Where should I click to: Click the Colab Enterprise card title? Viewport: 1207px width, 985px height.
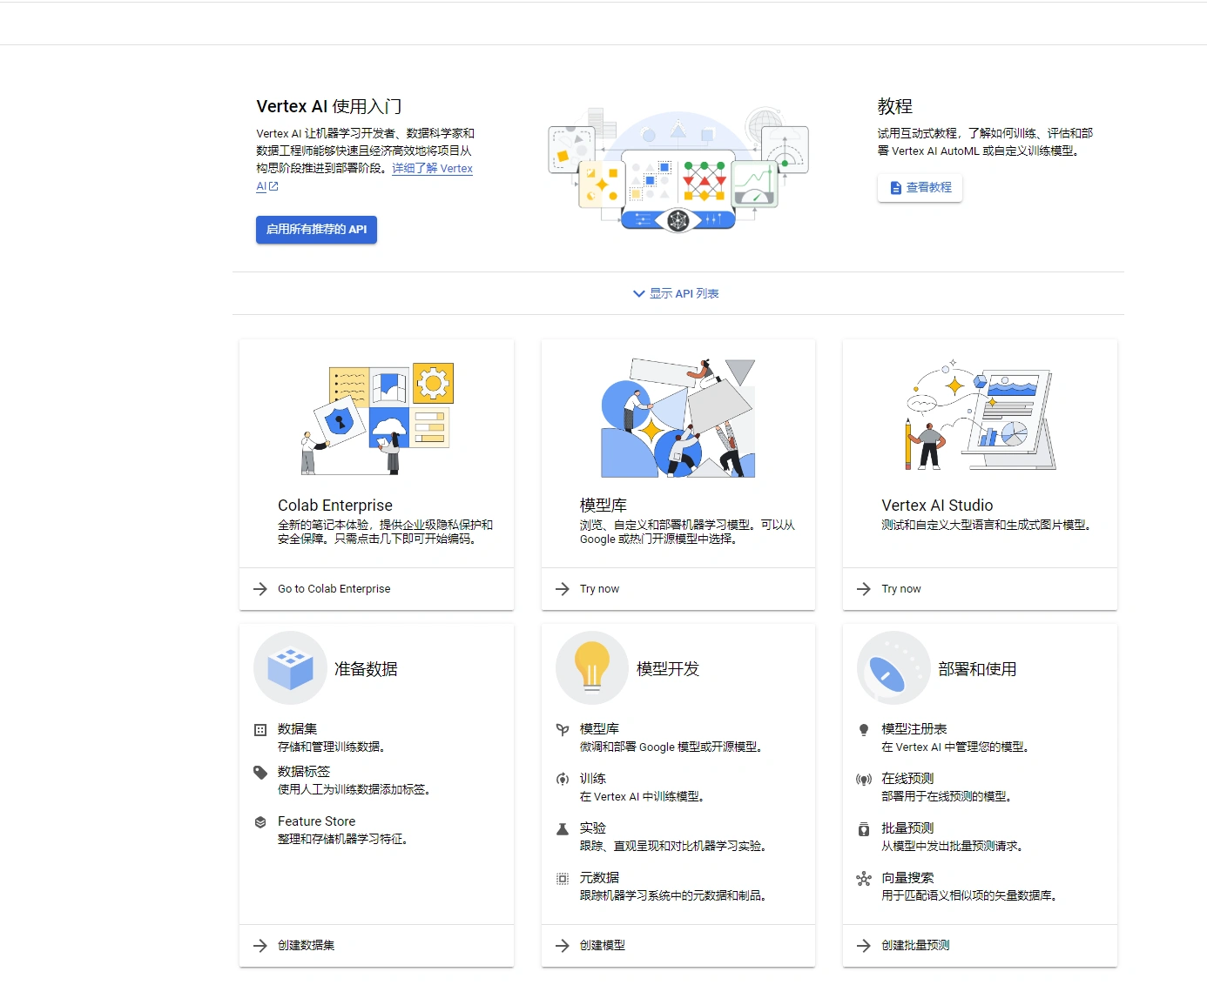pos(335,506)
